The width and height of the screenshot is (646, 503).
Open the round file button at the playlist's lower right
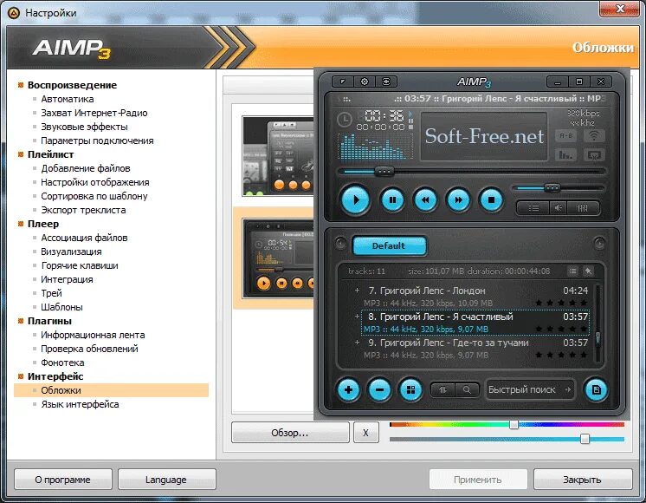point(596,389)
